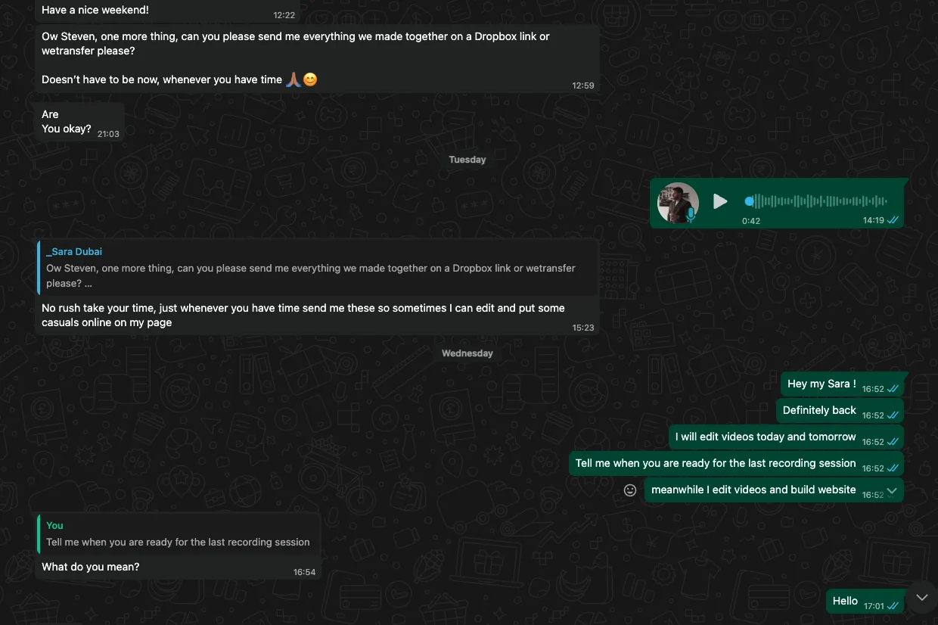Jump to latest messages with scroll-down arrow

[x=921, y=598]
